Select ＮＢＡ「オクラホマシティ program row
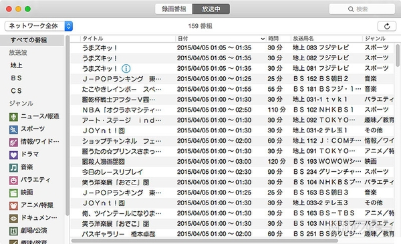 point(232,110)
